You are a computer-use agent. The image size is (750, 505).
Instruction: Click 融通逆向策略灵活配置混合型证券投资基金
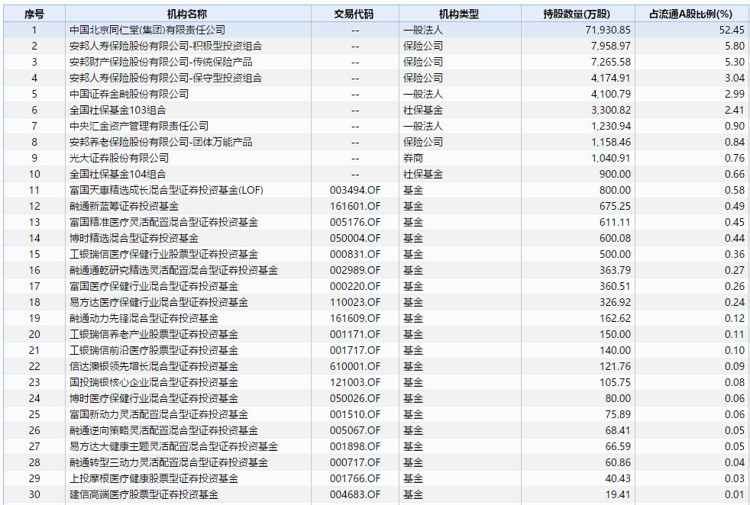coord(163,430)
